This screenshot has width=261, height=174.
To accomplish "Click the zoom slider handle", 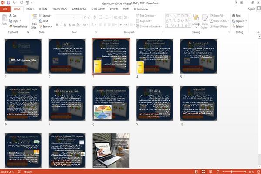I will [x=232, y=172].
